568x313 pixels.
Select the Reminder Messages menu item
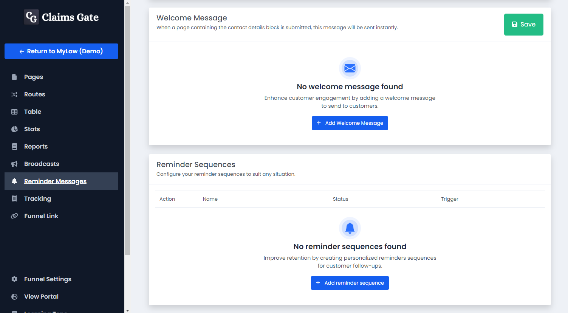(61, 181)
